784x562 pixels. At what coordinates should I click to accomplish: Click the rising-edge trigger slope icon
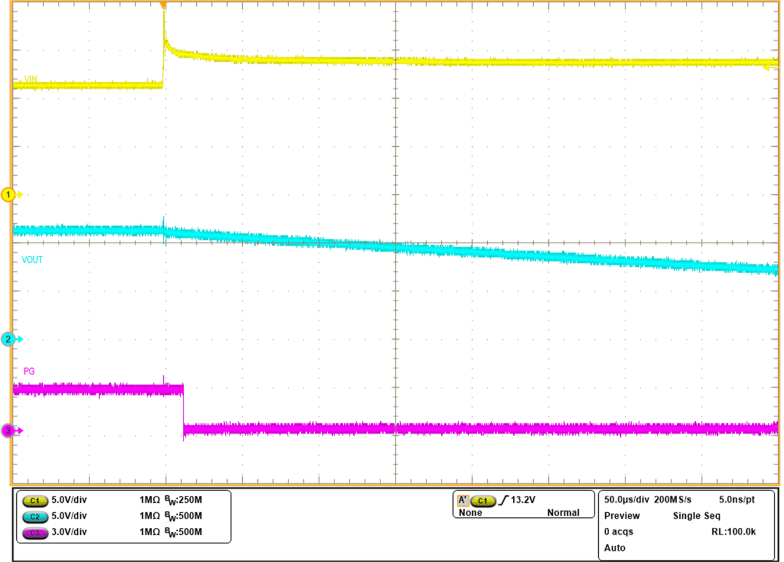504,499
